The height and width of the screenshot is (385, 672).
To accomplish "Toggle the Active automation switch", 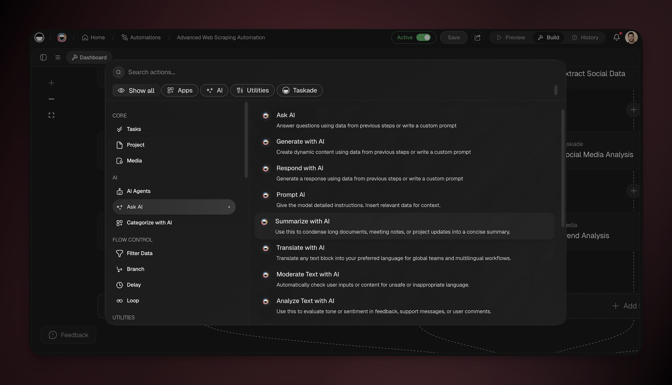I will click(x=423, y=38).
